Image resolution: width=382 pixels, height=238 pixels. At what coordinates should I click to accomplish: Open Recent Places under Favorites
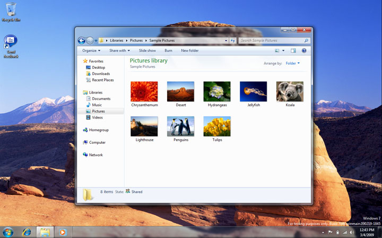(x=100, y=80)
